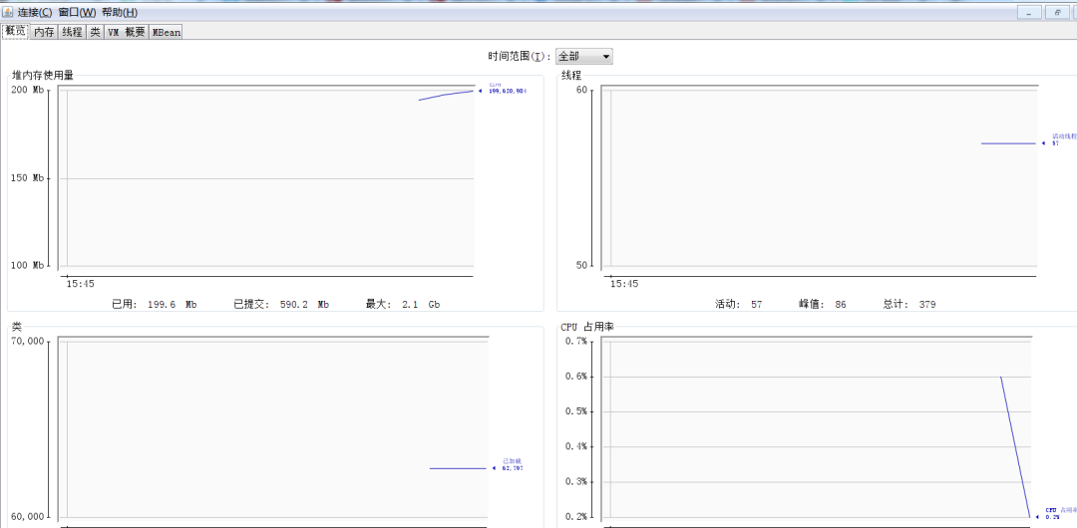The image size is (1077, 528).
Task: Click the 150 Mb axis label
Action: [28, 178]
